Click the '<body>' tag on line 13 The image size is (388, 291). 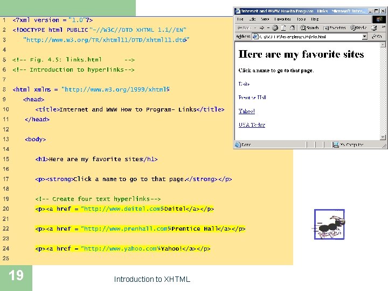pyautogui.click(x=36, y=140)
